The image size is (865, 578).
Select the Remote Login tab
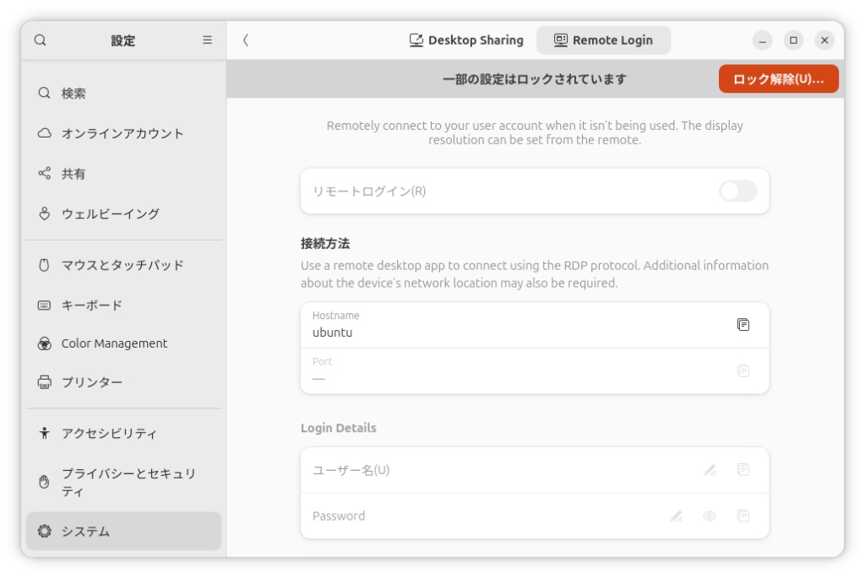pos(603,41)
